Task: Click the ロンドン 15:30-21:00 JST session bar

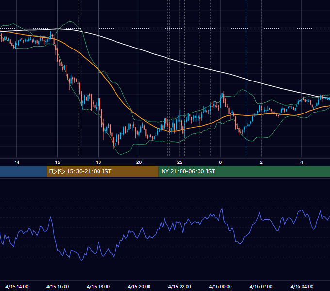Action: [102, 171]
